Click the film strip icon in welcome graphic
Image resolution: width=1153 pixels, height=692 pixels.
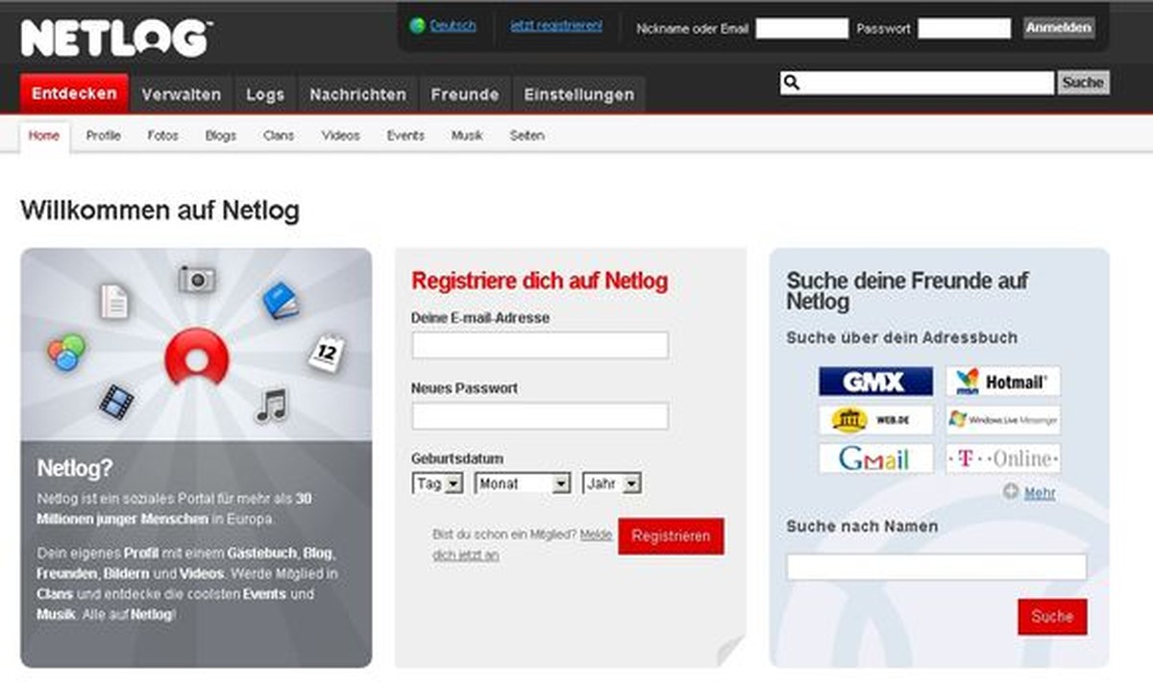pyautogui.click(x=116, y=402)
